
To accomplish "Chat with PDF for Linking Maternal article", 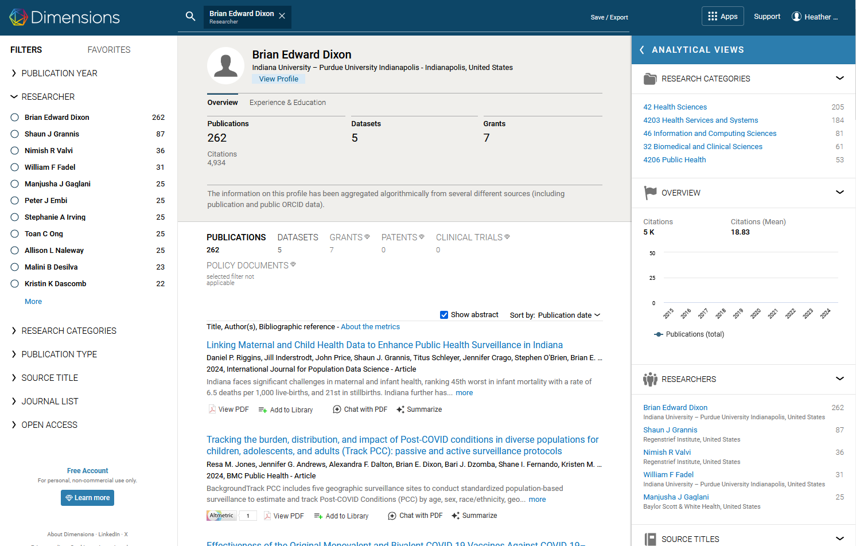I will [360, 409].
